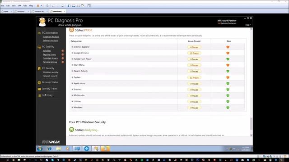289x162 pixels.
Task: Click orange warning shield in System row
Action: 228,77
